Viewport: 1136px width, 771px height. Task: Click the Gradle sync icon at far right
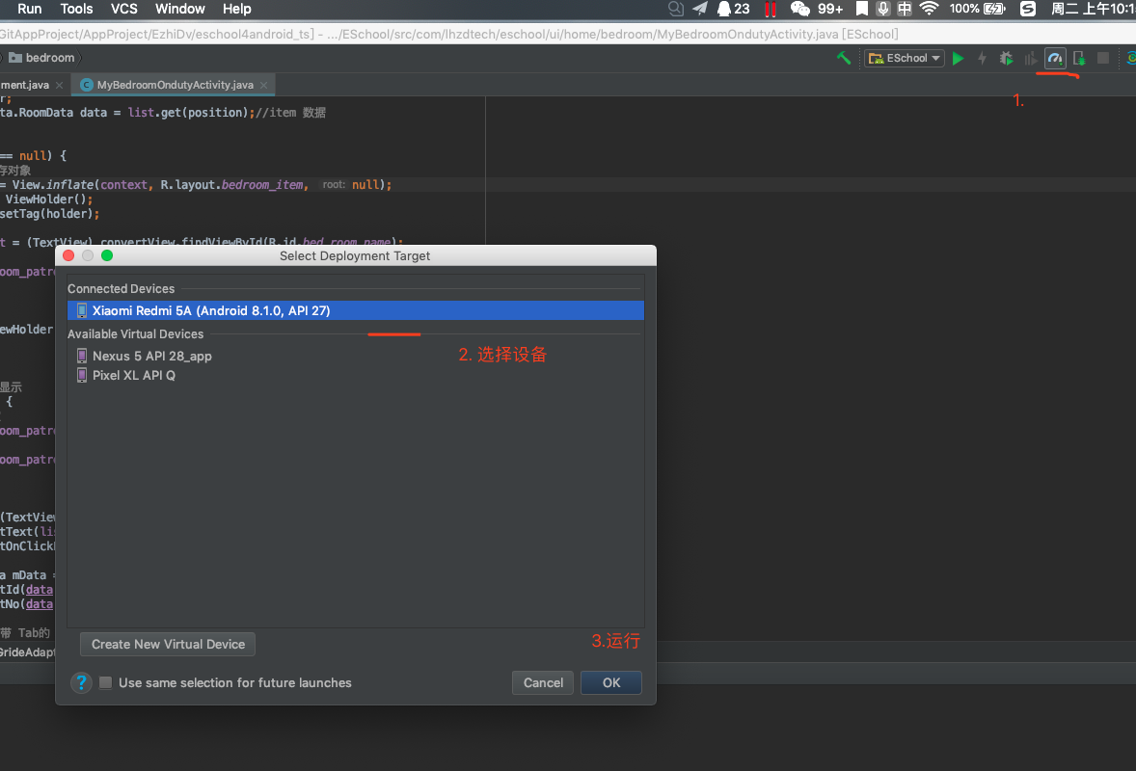tap(1129, 58)
